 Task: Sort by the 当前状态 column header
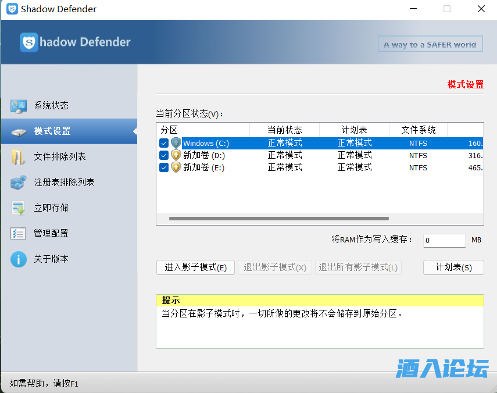coord(284,130)
